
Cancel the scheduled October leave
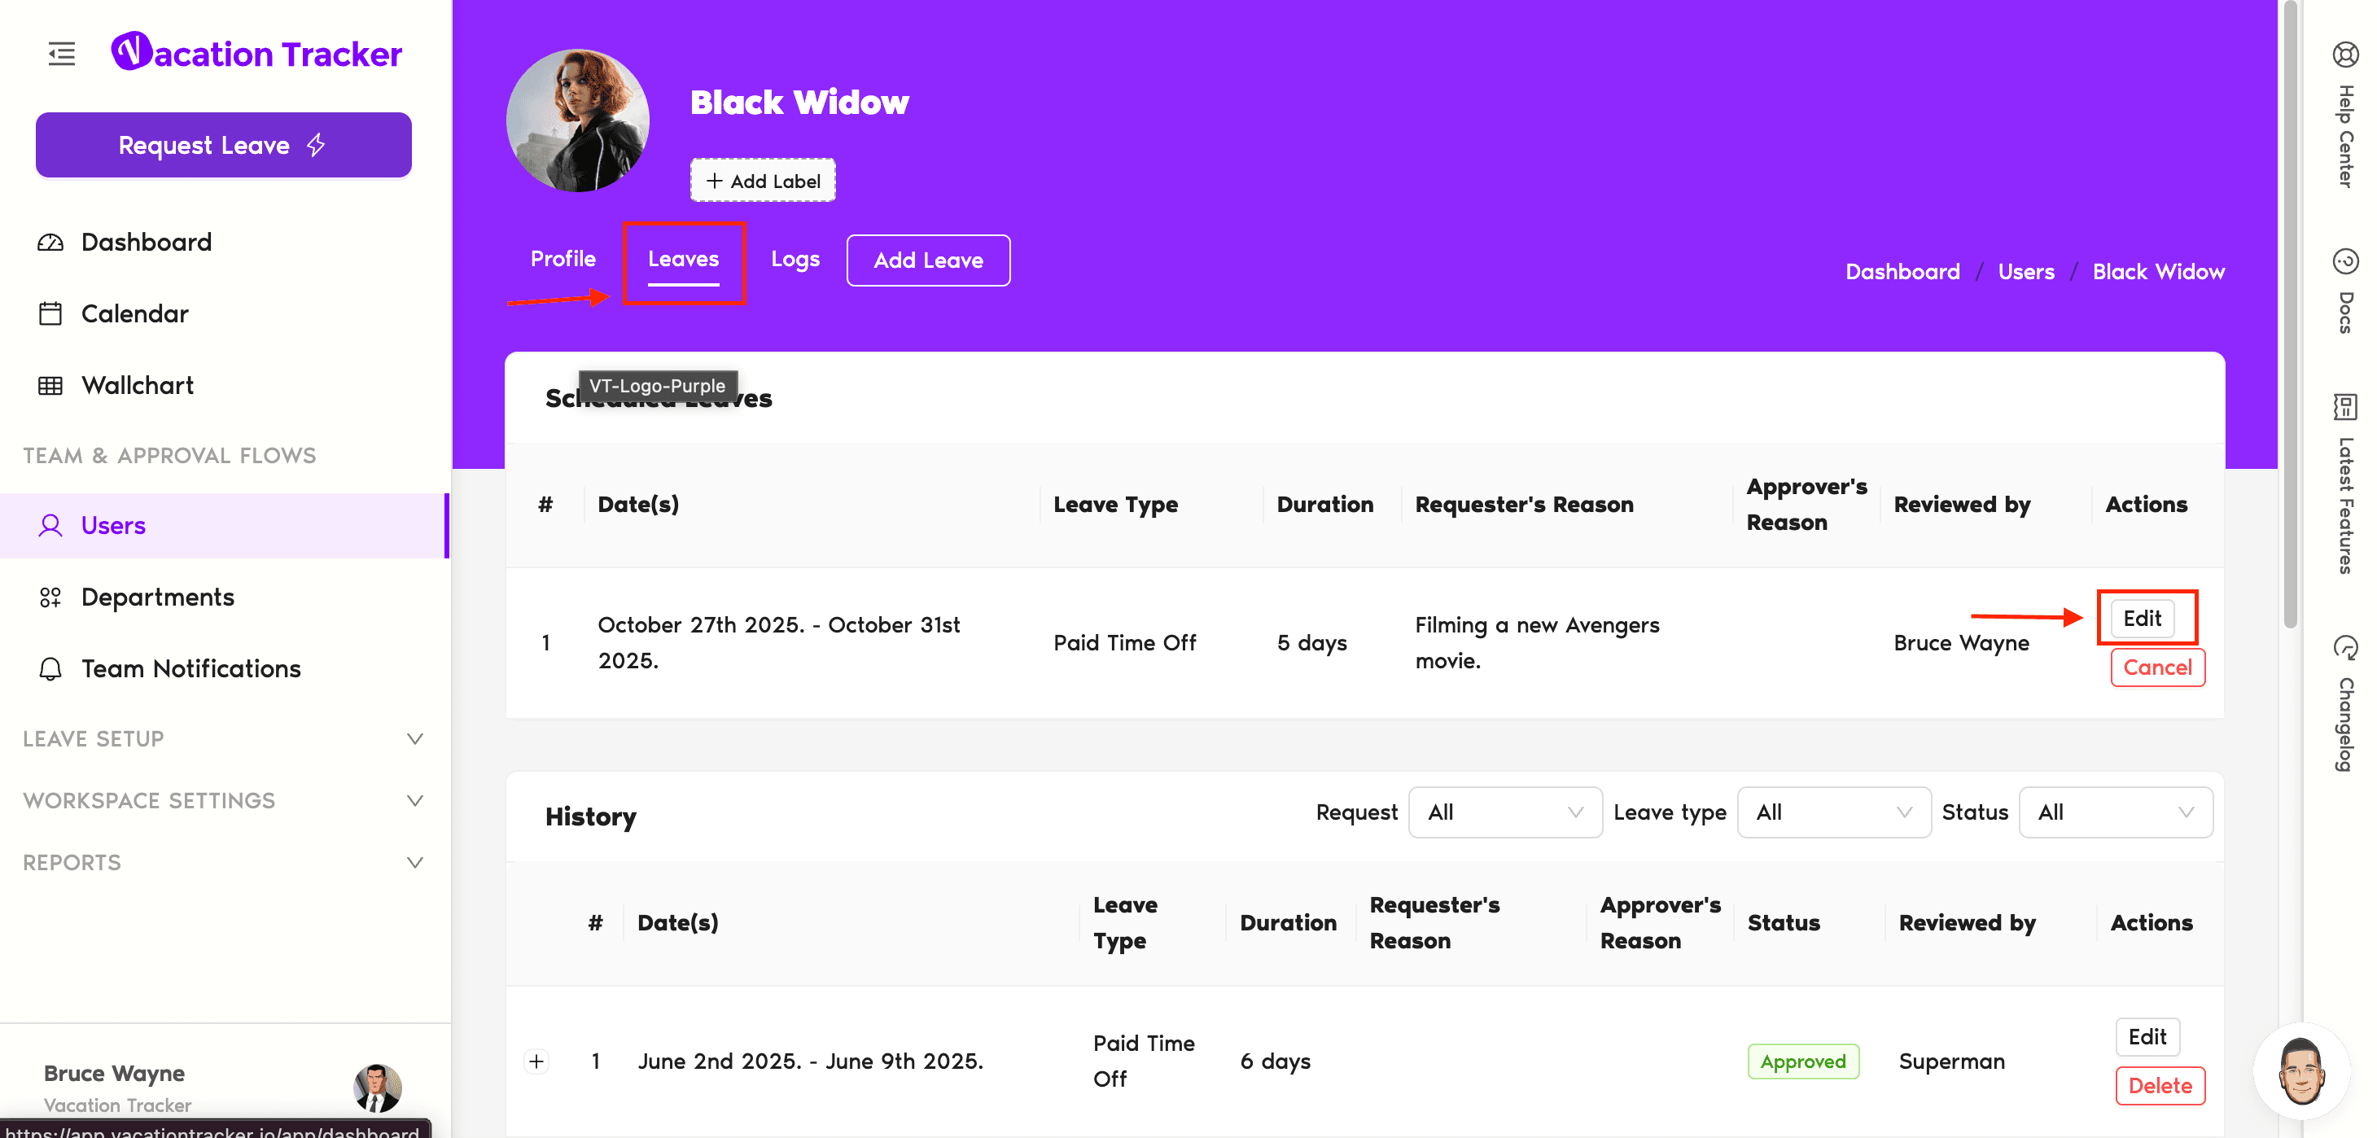2156,667
